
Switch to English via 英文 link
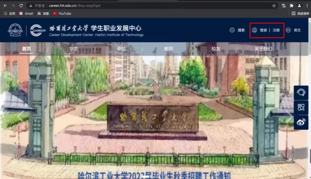pos(297,30)
